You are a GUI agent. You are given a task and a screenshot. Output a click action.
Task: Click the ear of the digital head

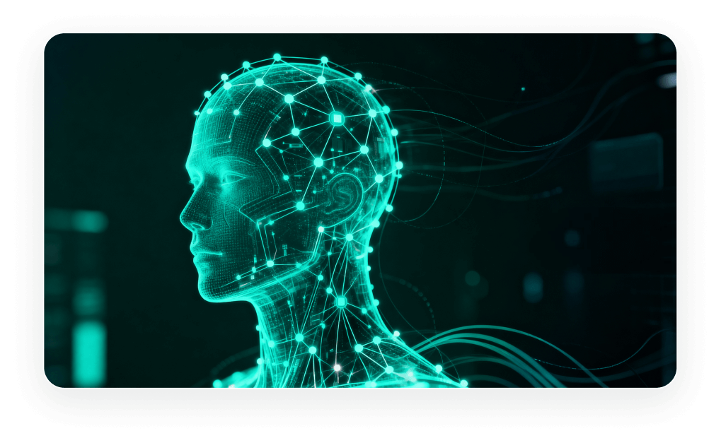click(346, 192)
